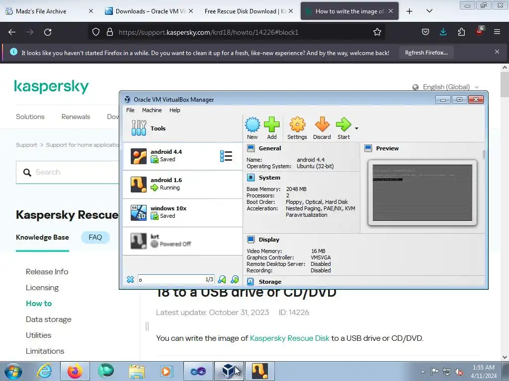The width and height of the screenshot is (509, 381).
Task: Click the uBlock Origin extension icon
Action: [480, 31]
